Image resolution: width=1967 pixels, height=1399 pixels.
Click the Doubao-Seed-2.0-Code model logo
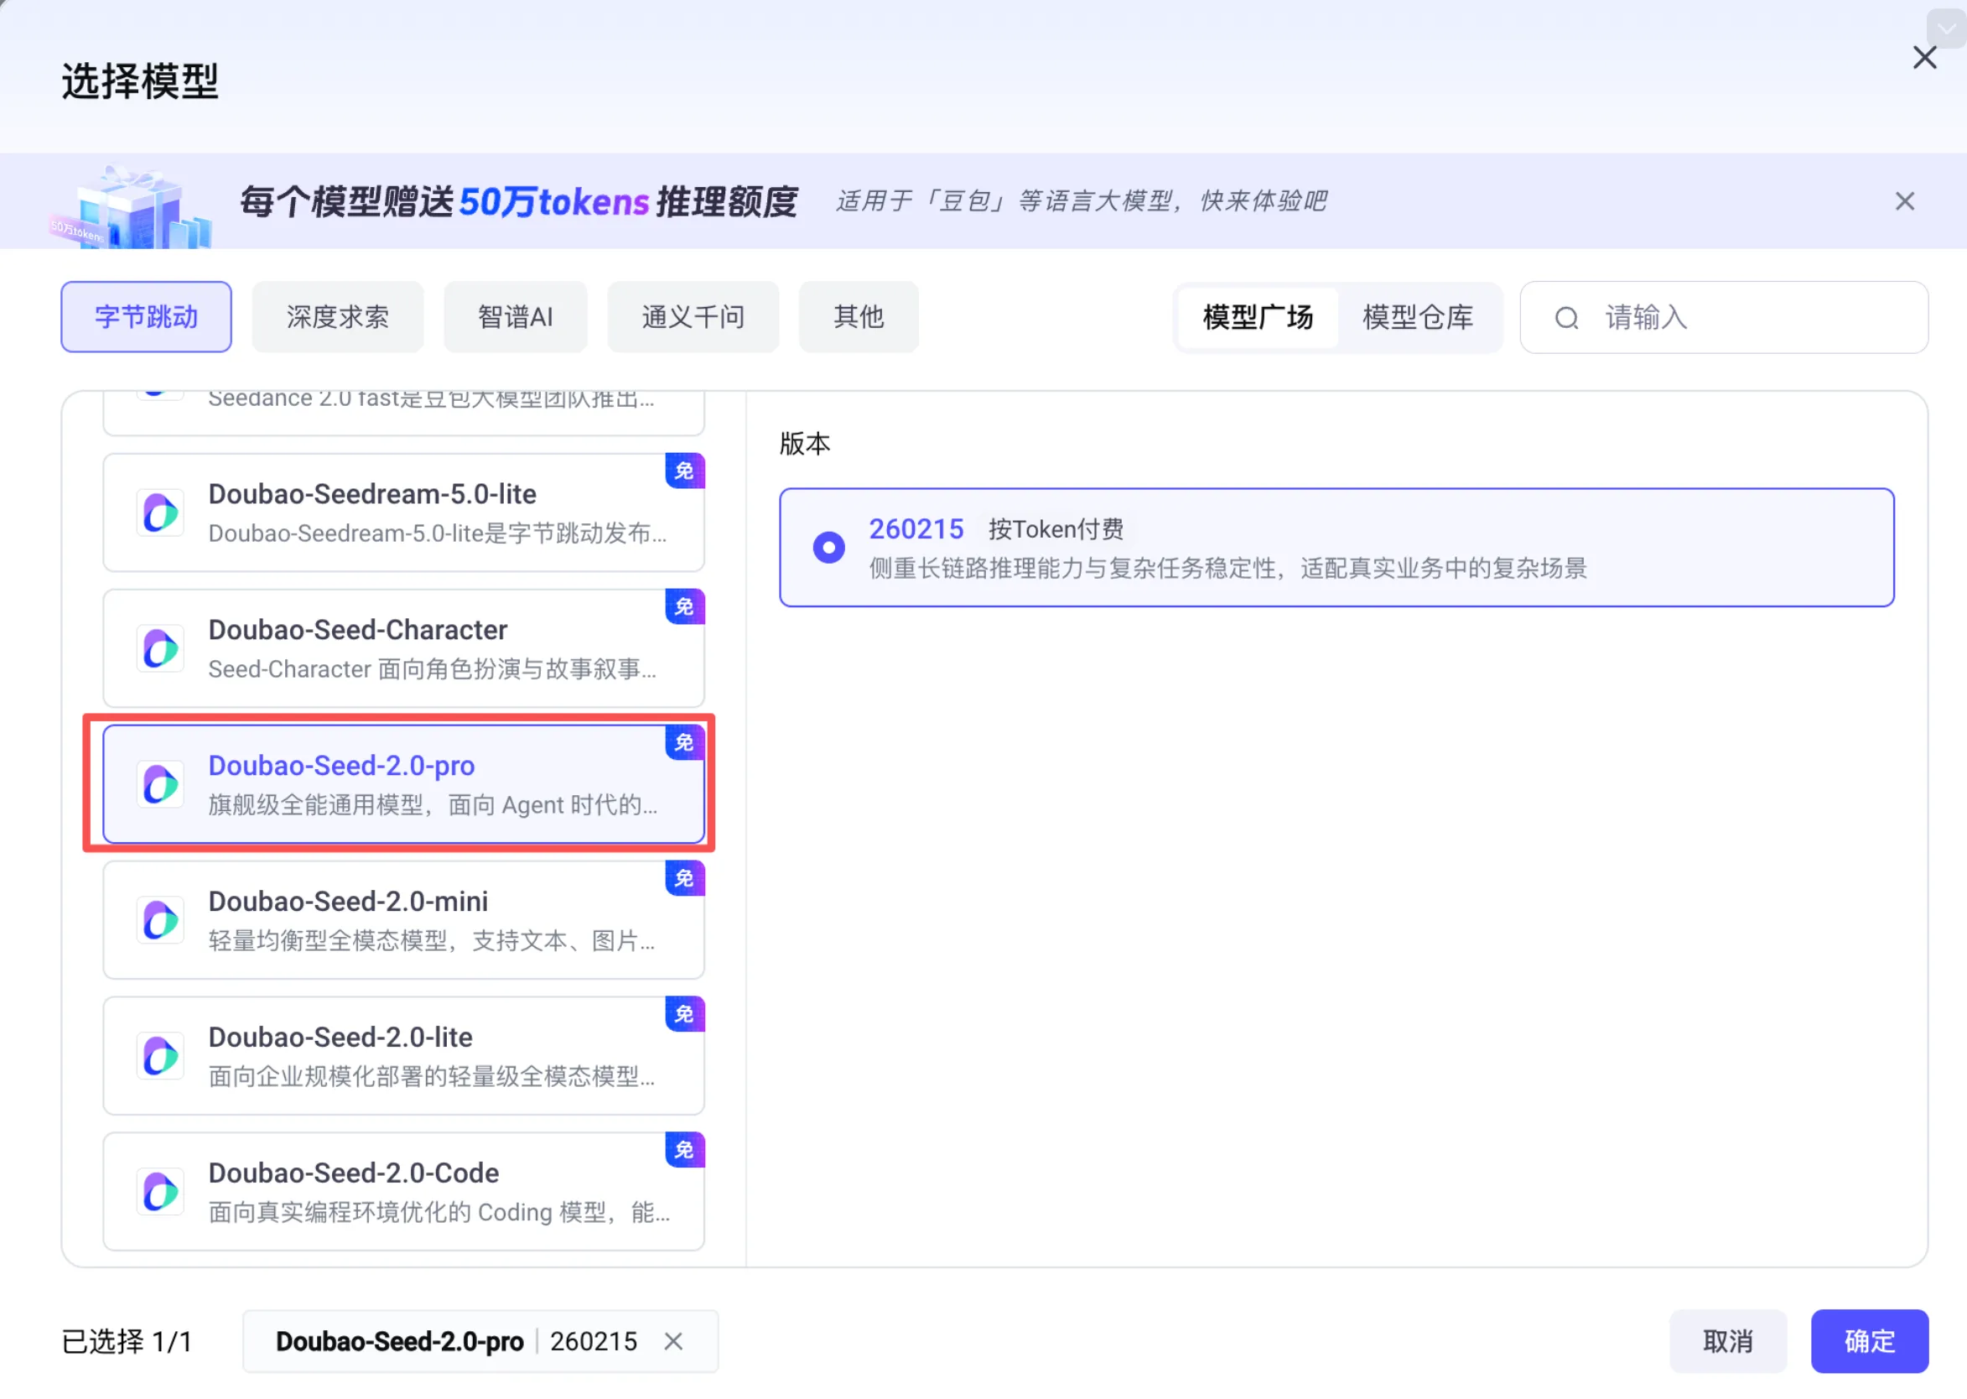click(160, 1192)
